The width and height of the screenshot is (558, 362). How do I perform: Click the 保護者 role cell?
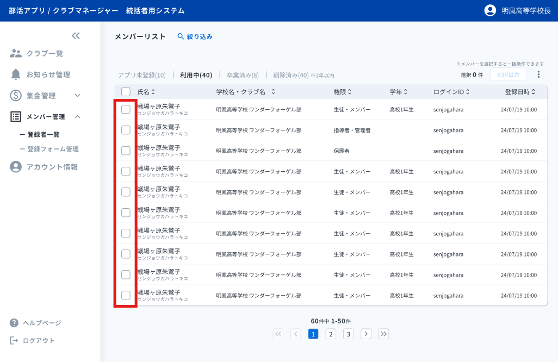[342, 151]
